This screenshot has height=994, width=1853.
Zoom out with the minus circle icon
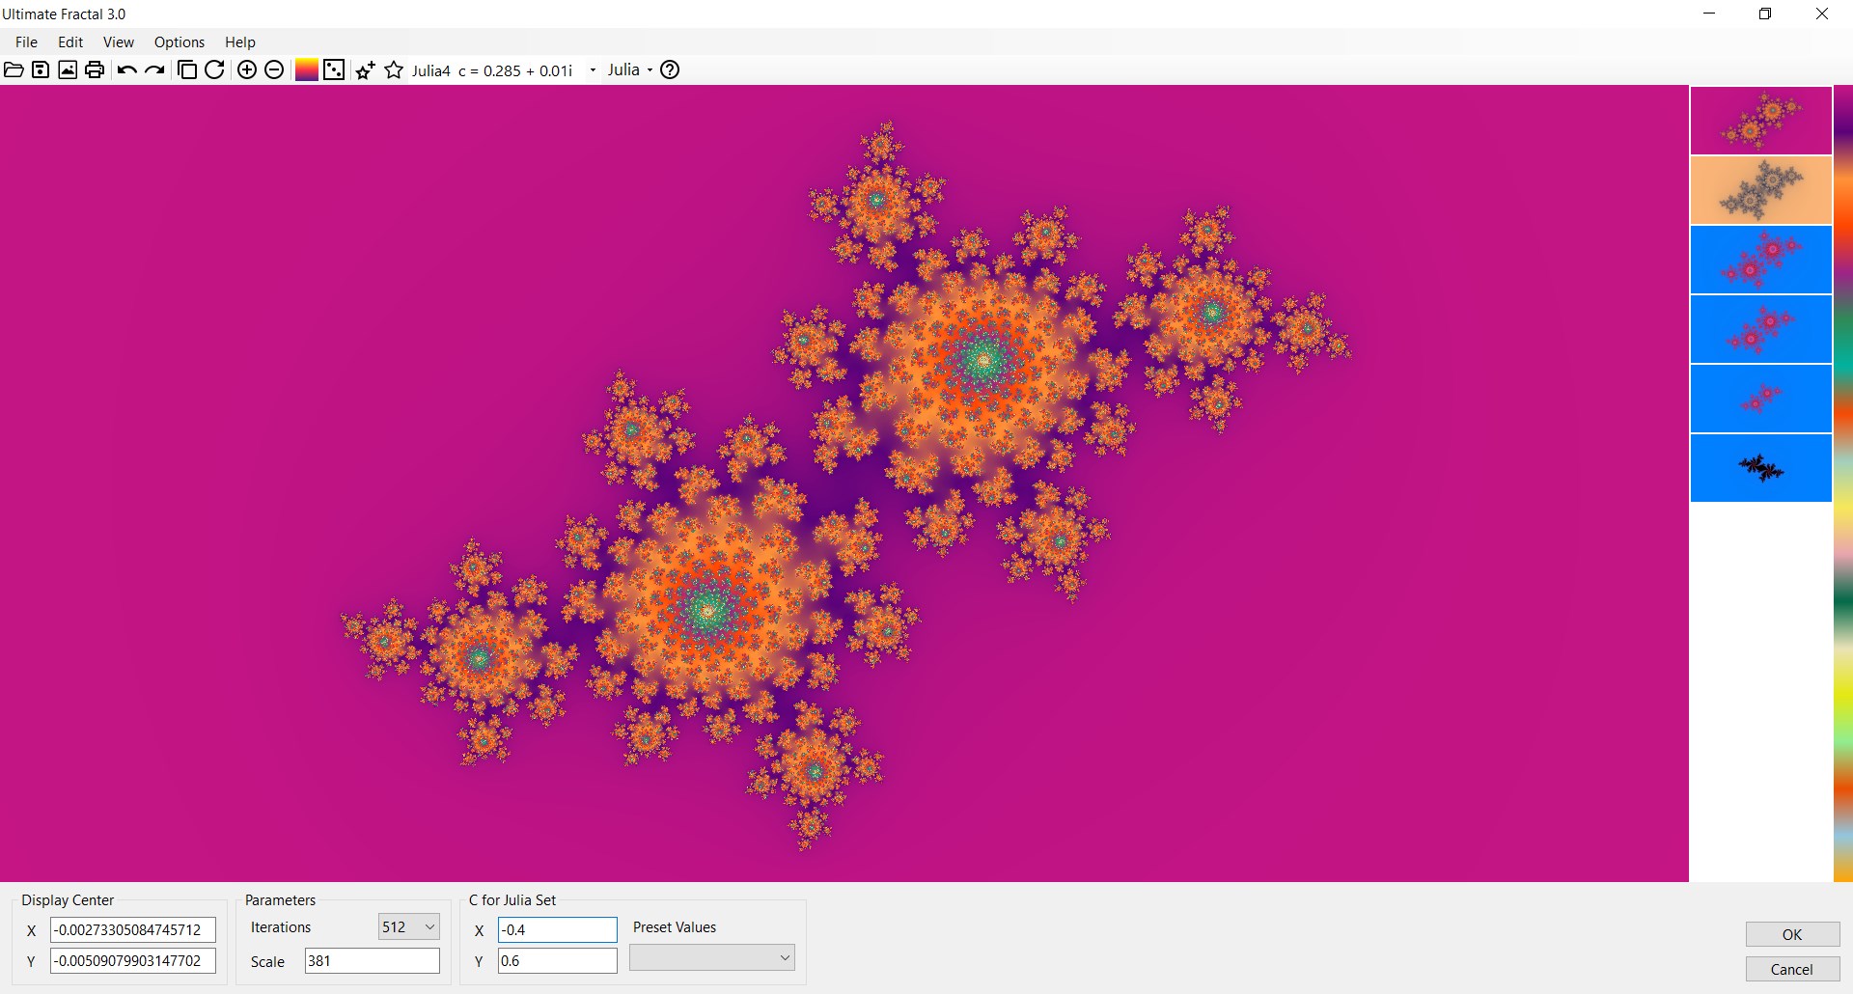click(x=274, y=69)
